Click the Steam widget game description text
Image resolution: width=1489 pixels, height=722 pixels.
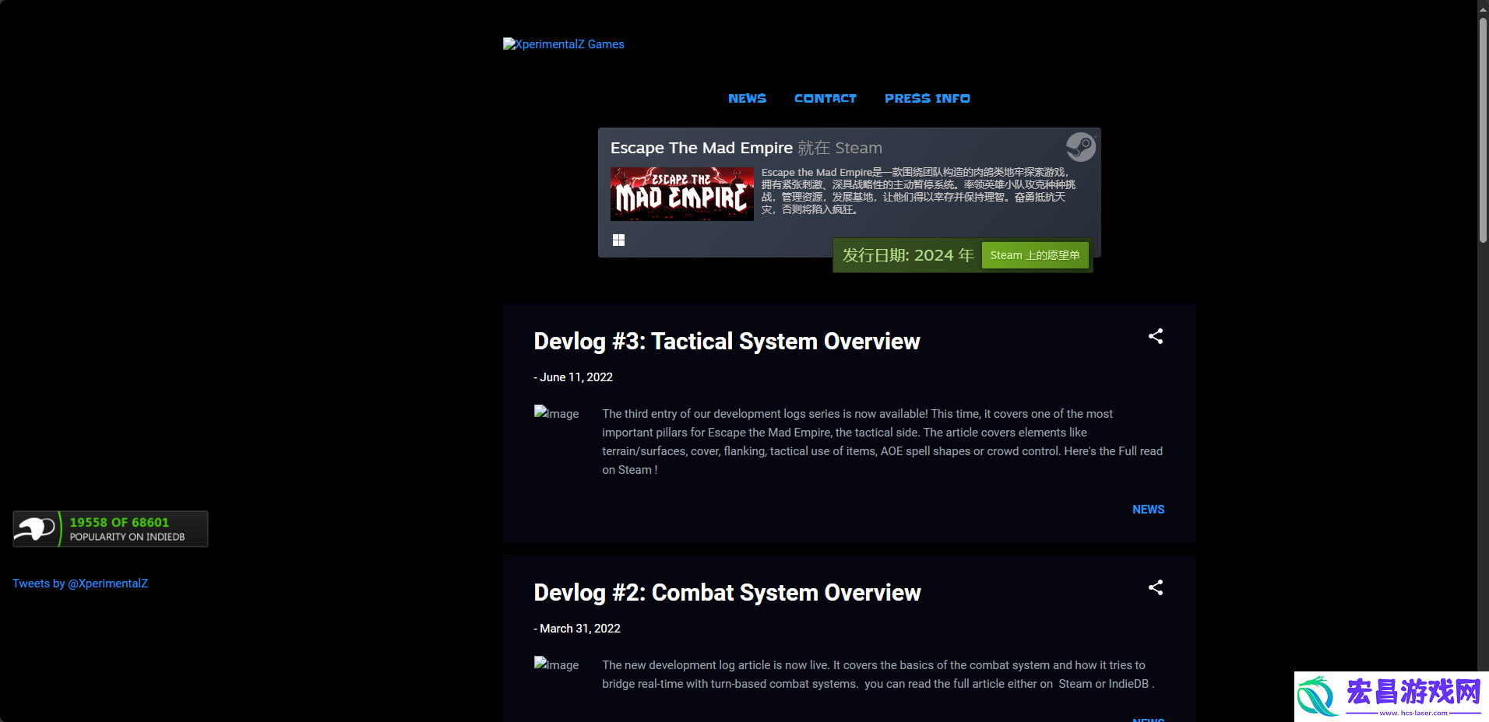[918, 191]
